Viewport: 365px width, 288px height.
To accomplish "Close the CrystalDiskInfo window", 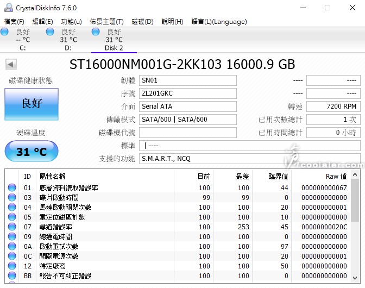I will (353, 8).
